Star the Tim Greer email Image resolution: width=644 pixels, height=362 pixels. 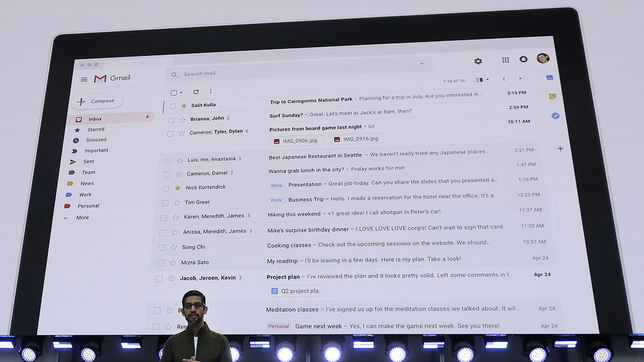pyautogui.click(x=177, y=203)
